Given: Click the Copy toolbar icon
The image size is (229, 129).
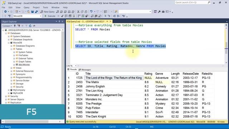Looking at the screenshot, I should [82, 11].
